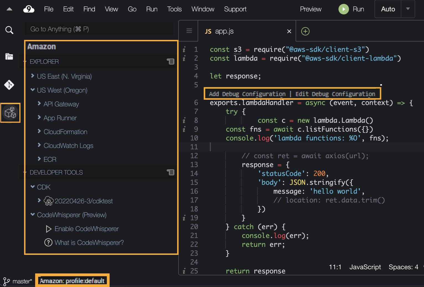This screenshot has width=424, height=287.
Task: Close the app.js tab
Action: pyautogui.click(x=289, y=31)
